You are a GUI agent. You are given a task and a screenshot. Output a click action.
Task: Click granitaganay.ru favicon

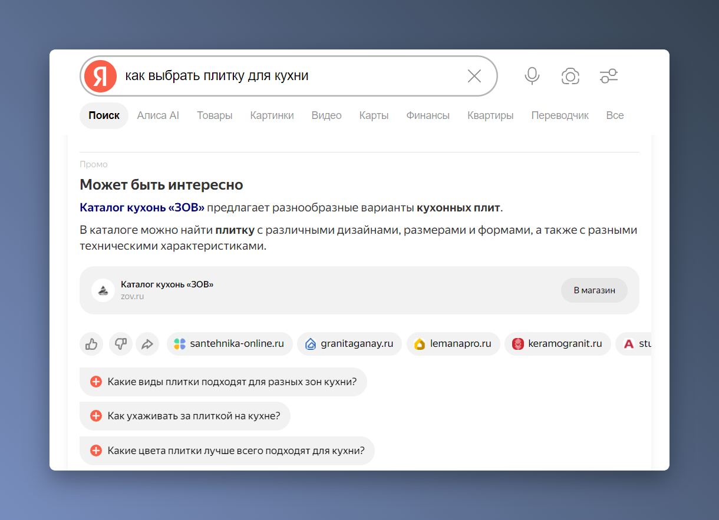311,344
